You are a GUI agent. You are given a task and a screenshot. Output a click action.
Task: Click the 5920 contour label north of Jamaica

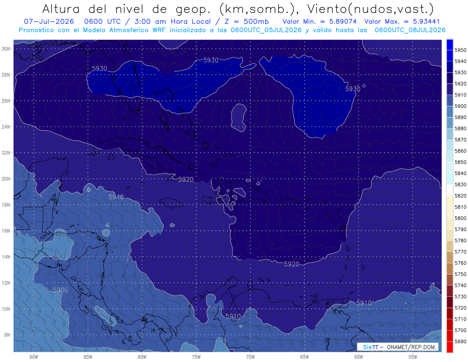pyautogui.click(x=186, y=180)
